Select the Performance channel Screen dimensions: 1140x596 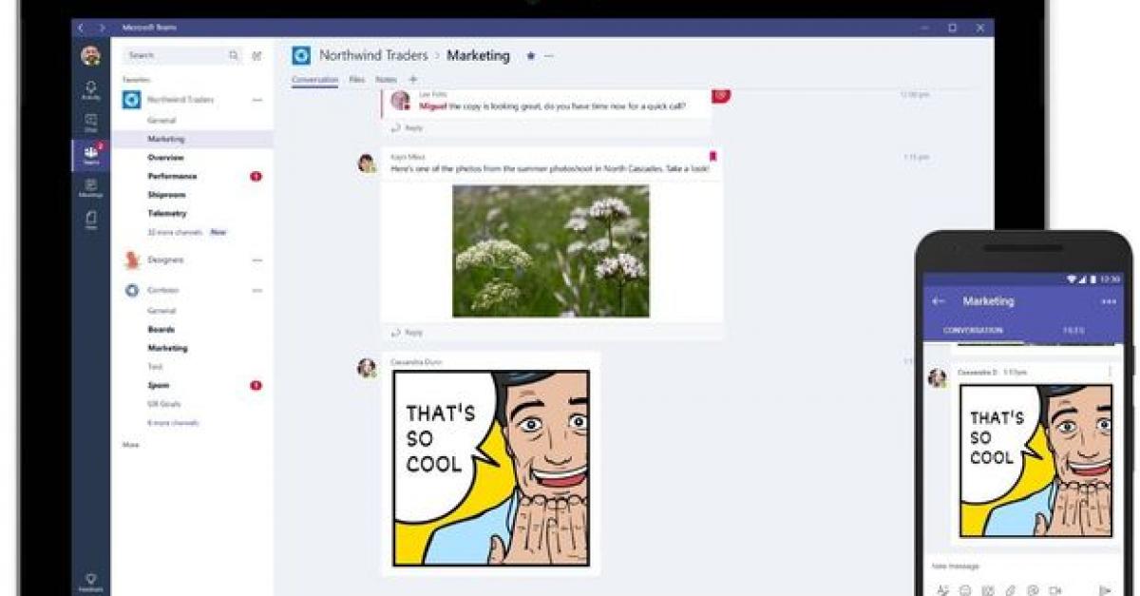(x=172, y=176)
